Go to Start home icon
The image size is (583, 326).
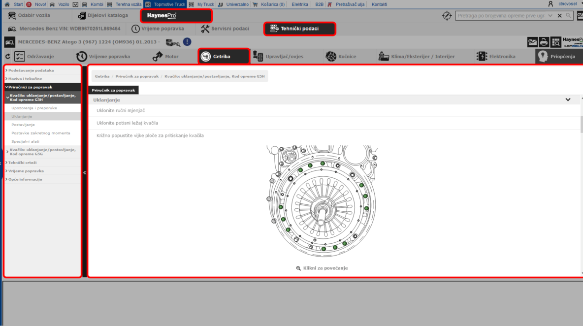point(7,4)
